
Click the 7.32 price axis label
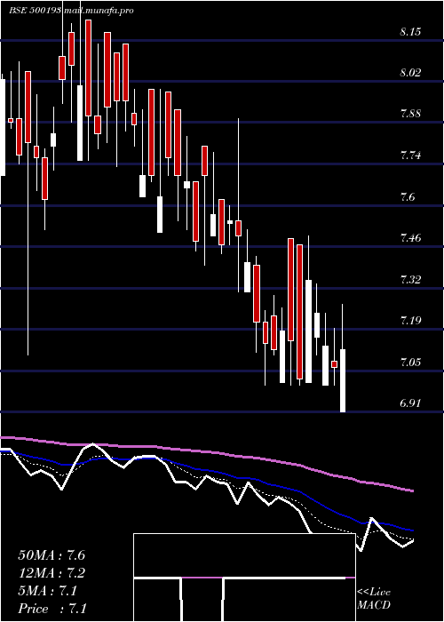point(410,280)
